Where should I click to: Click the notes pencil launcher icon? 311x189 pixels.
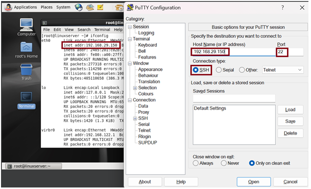(100, 7)
